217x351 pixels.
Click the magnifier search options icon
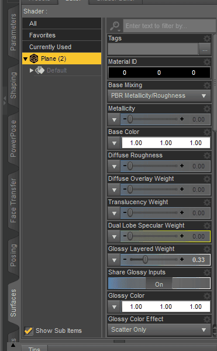tap(115, 26)
